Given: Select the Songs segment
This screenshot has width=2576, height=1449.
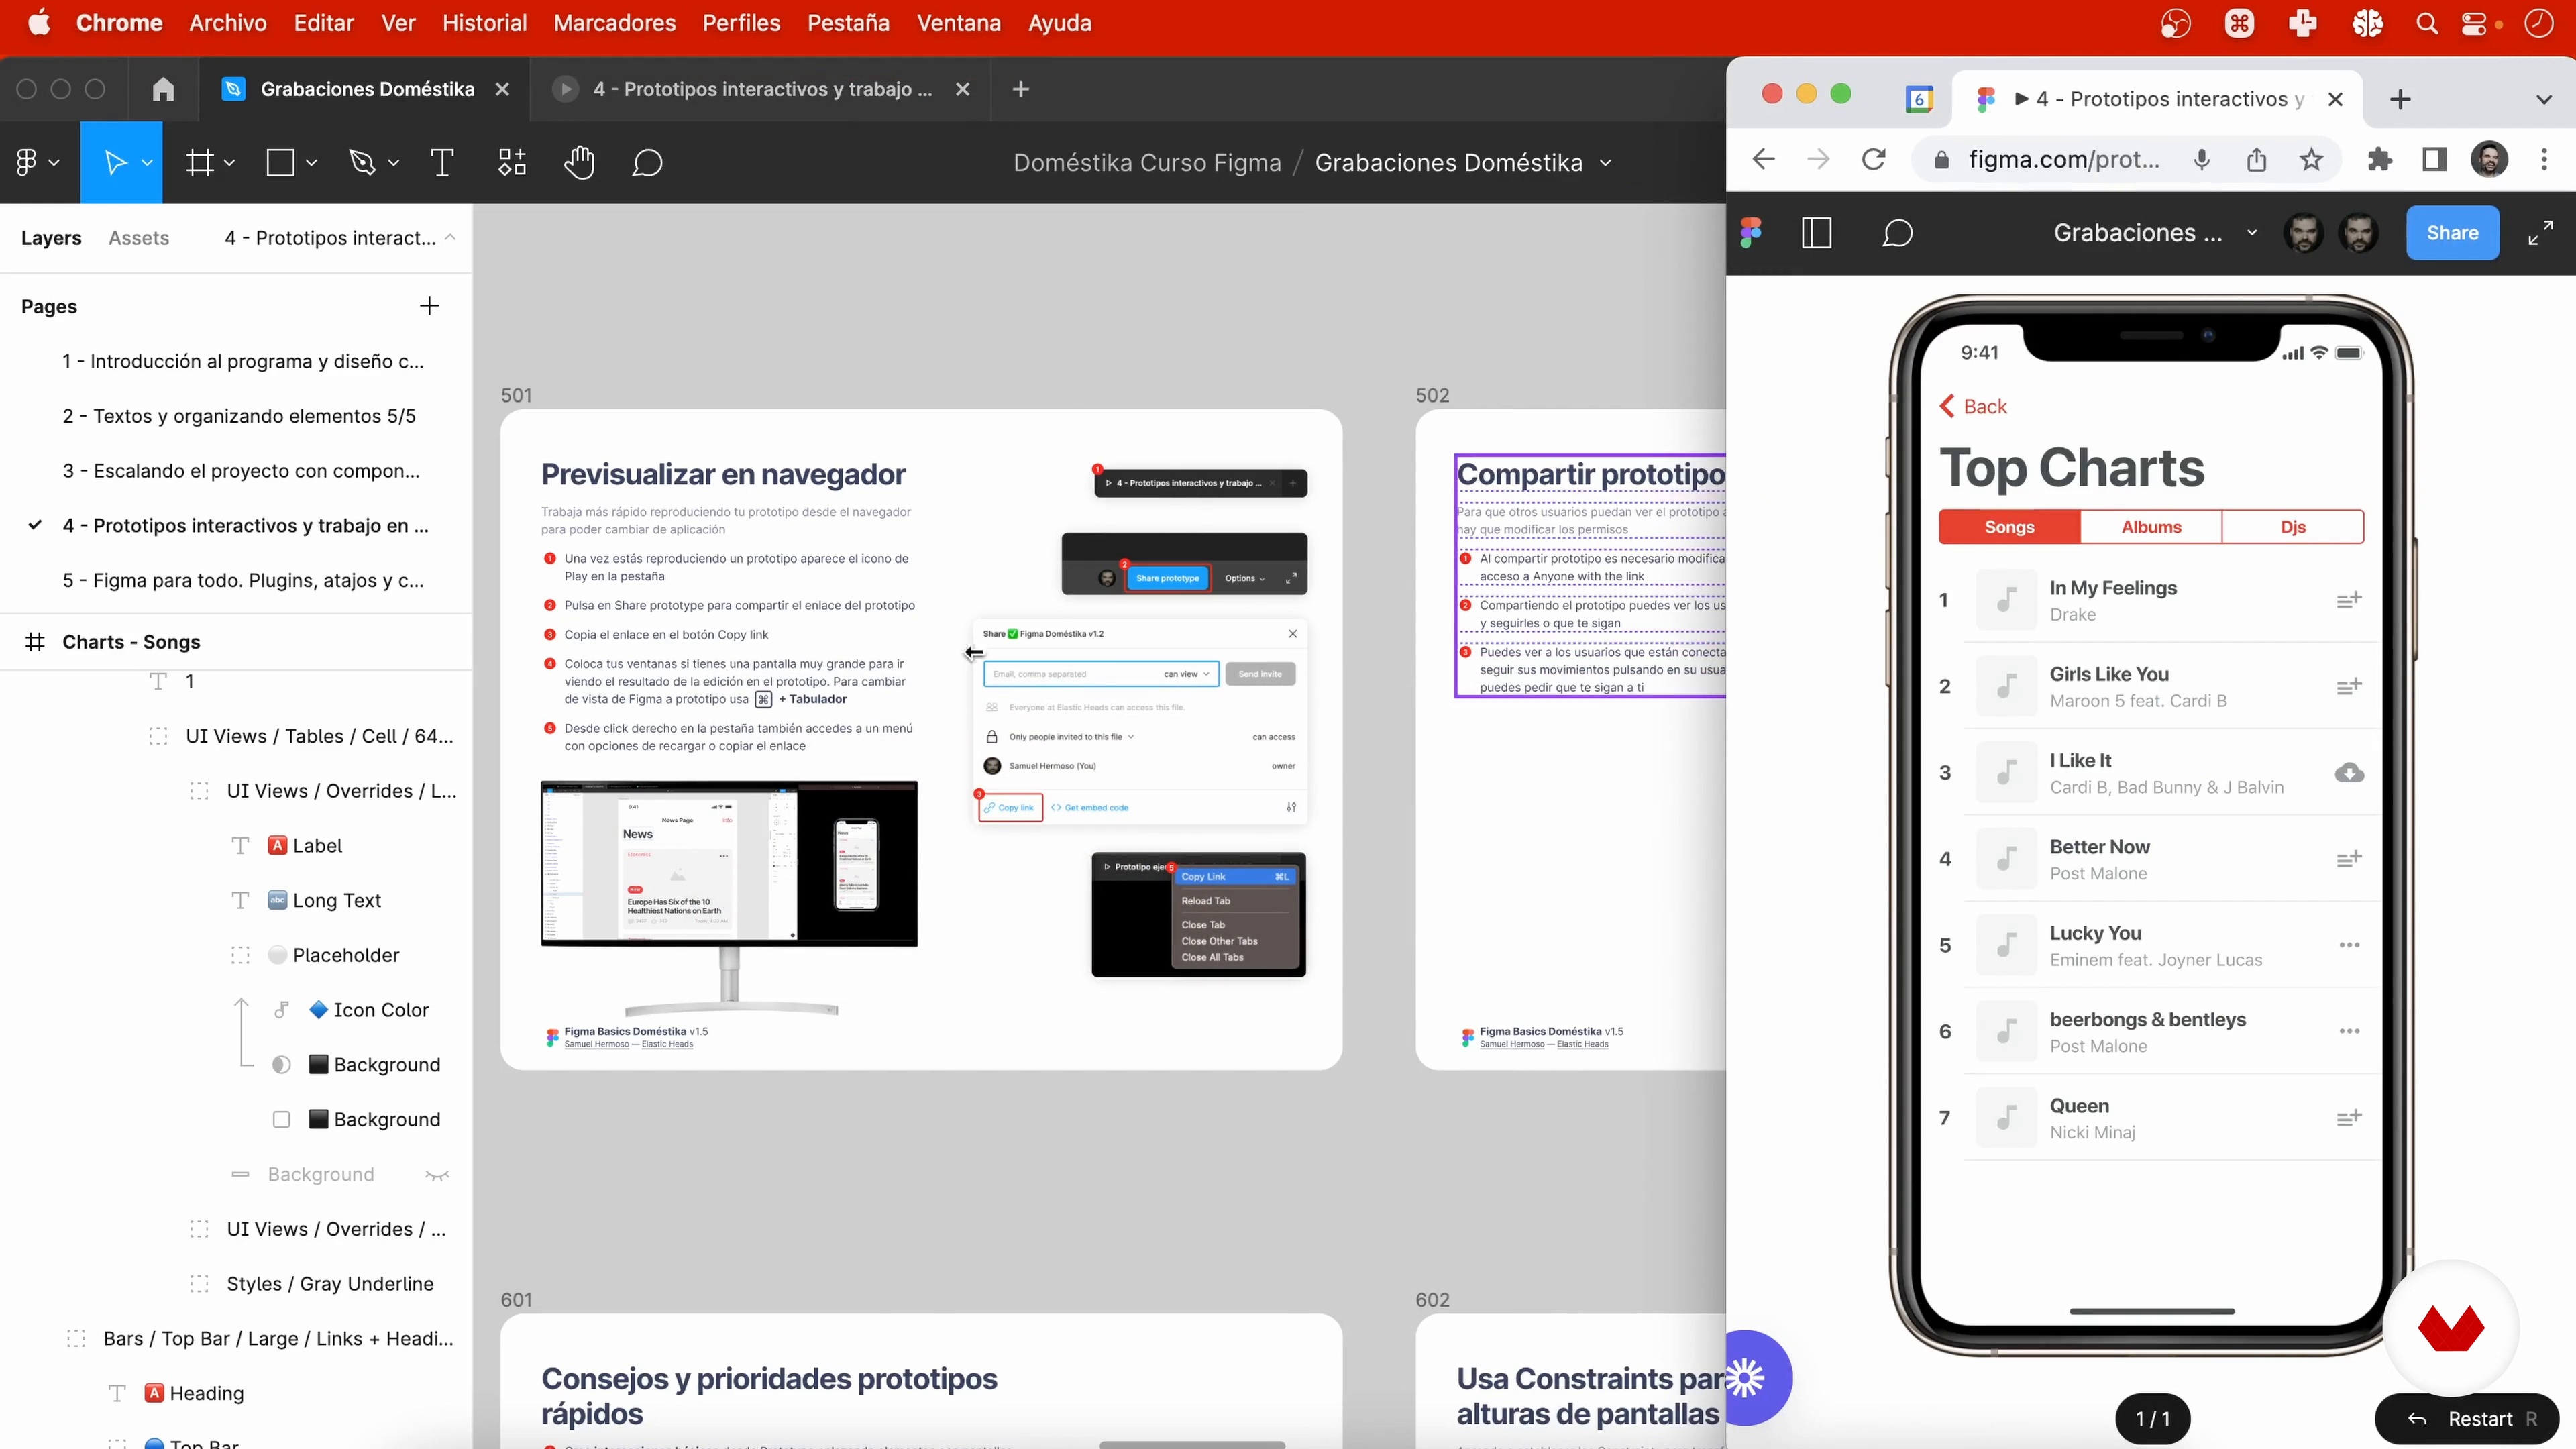Looking at the screenshot, I should pyautogui.click(x=2009, y=527).
